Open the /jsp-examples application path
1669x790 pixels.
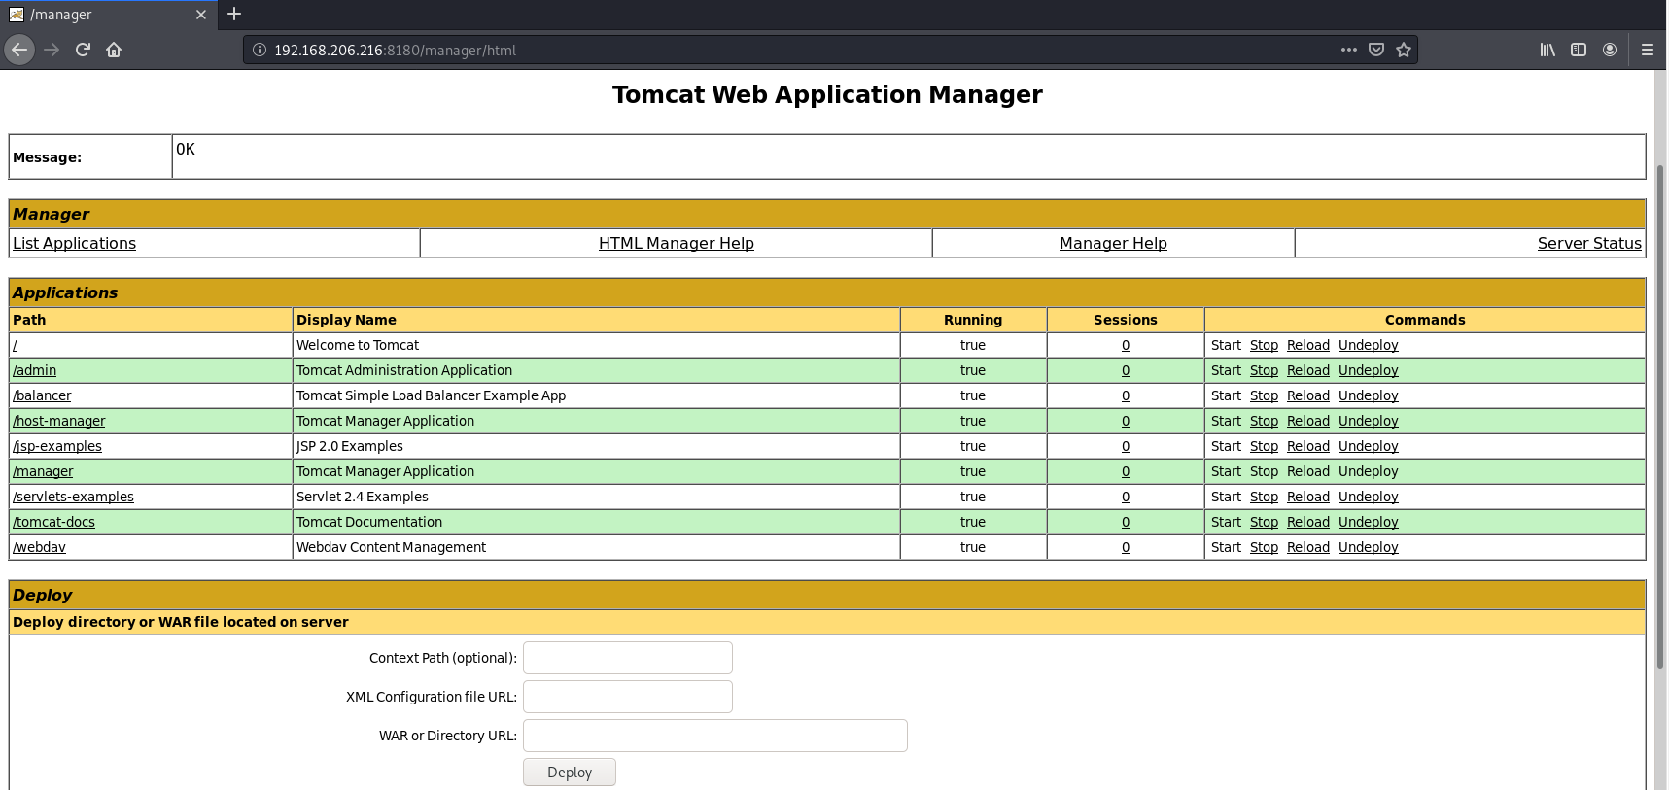tap(57, 446)
